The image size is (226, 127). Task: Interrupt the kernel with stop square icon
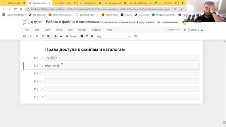tap(82, 36)
